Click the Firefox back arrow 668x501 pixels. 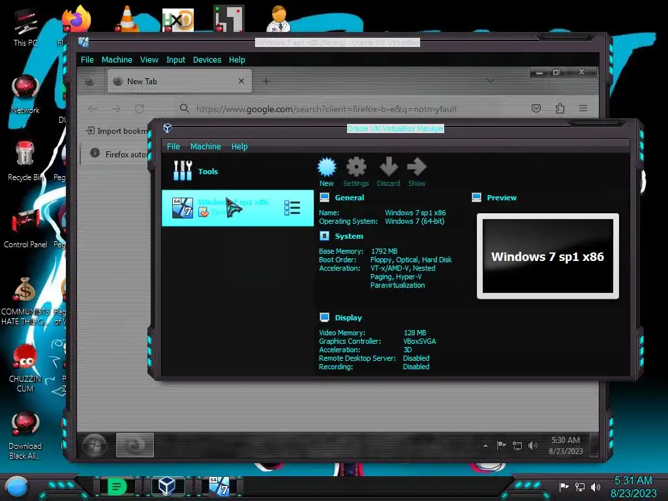tap(93, 109)
